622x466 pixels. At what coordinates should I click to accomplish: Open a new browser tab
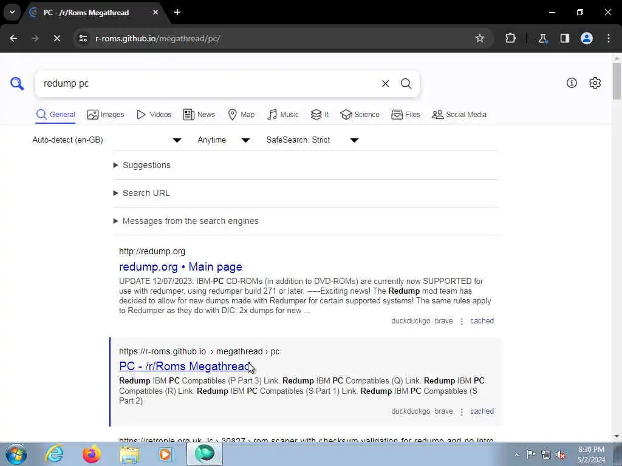[177, 12]
